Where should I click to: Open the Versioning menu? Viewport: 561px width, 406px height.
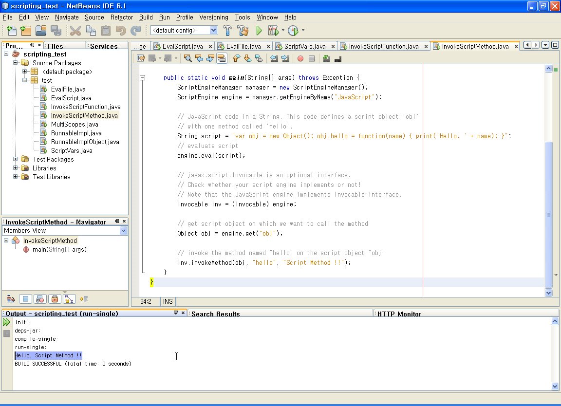[214, 17]
